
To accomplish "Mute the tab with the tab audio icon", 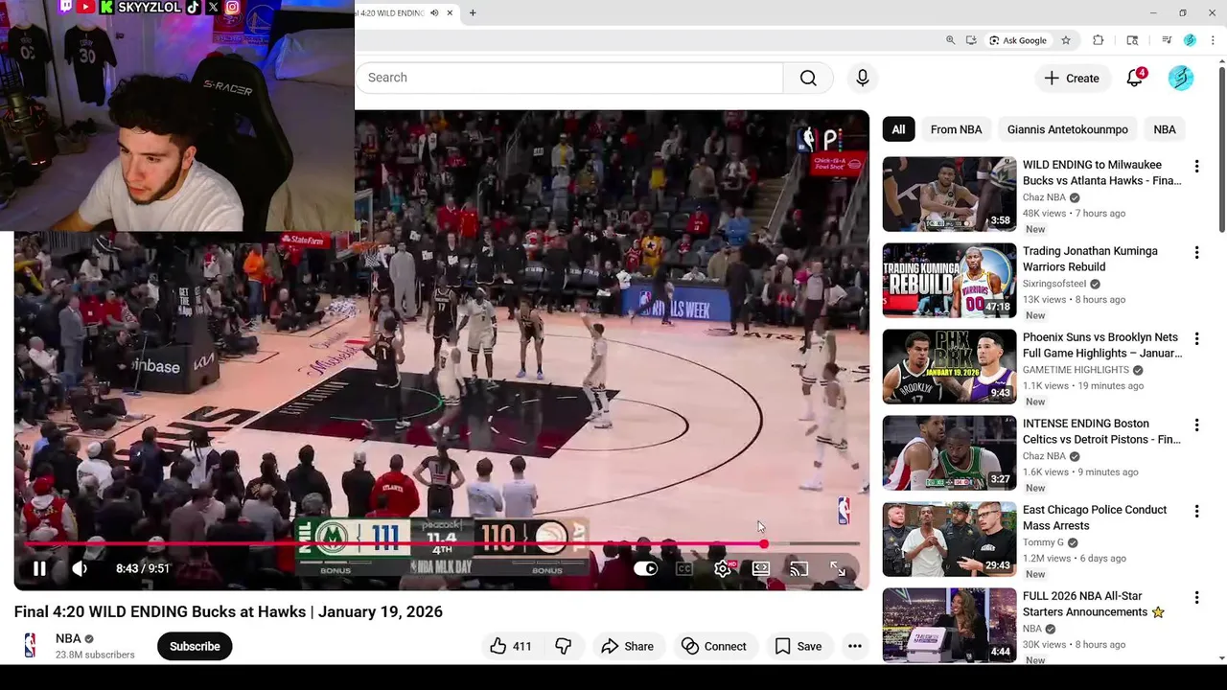I will pos(434,12).
